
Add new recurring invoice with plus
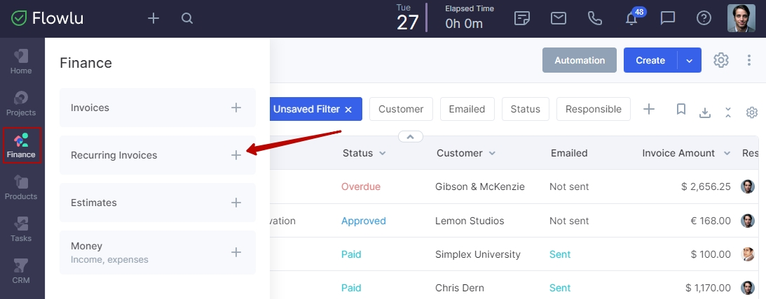(x=236, y=155)
